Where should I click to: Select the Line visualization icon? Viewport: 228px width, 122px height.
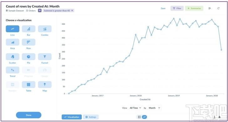(13, 29)
